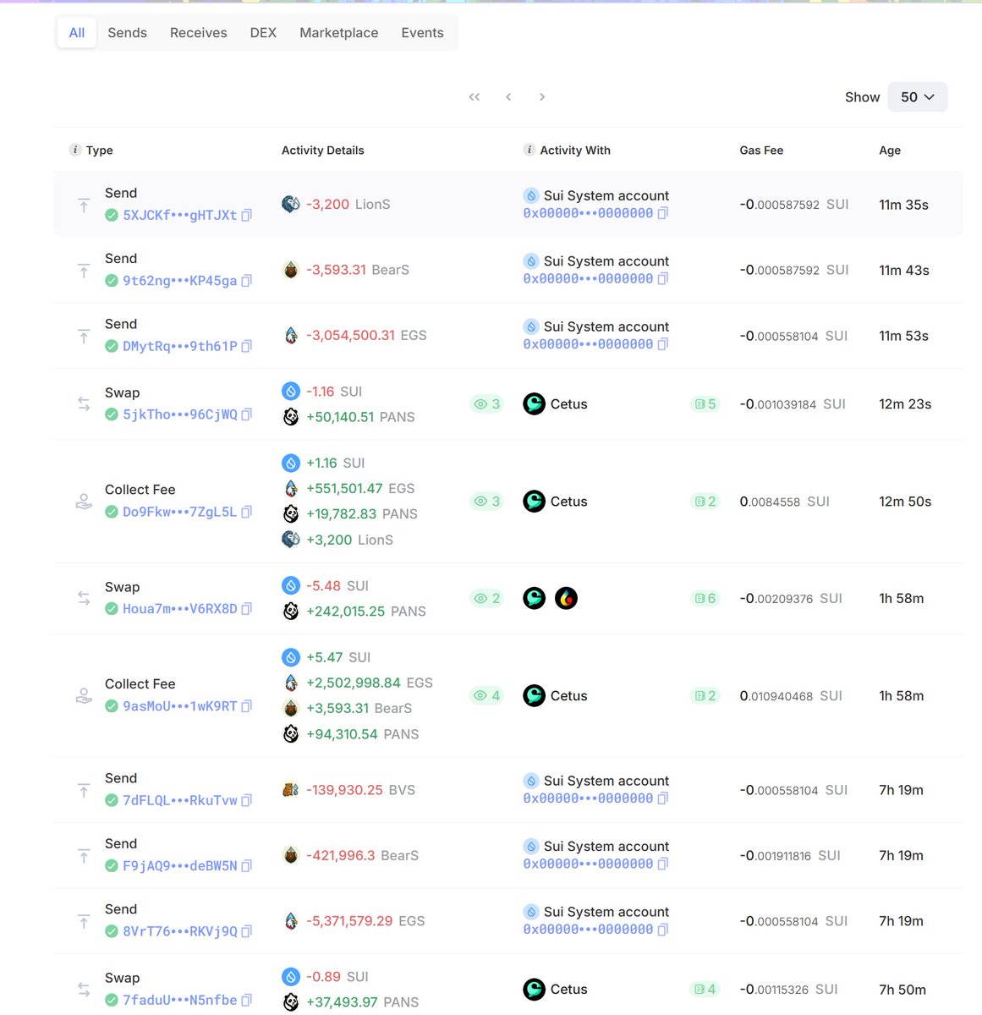982x1015 pixels.
Task: Click BVS token icon in 7dFLQL row
Action: (291, 790)
